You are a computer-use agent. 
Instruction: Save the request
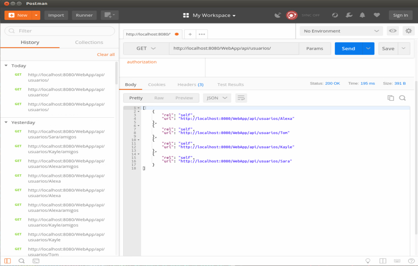coord(388,49)
